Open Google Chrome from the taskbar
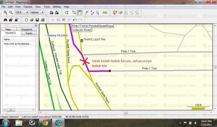The height and width of the screenshot is (127, 217). pyautogui.click(x=45, y=123)
